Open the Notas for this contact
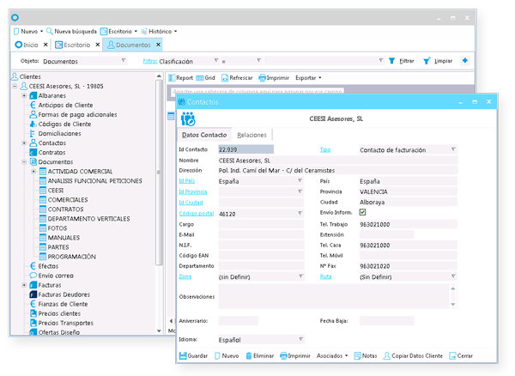 pos(366,355)
